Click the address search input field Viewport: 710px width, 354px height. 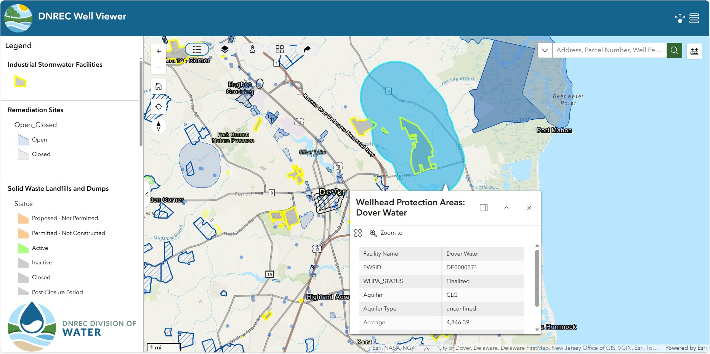pyautogui.click(x=609, y=50)
